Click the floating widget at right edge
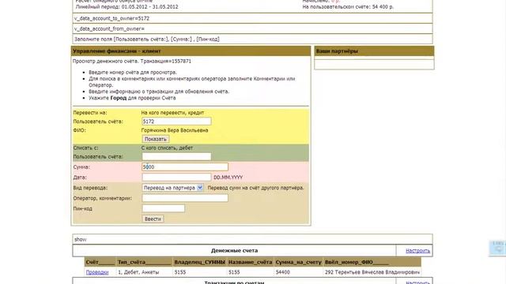The image size is (506, 284). [498, 248]
